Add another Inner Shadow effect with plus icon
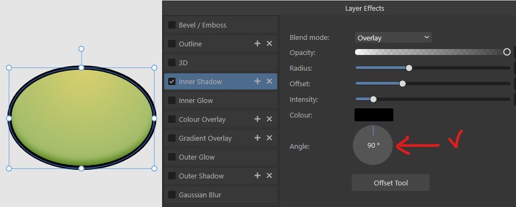The height and width of the screenshot is (207, 516). (x=257, y=81)
